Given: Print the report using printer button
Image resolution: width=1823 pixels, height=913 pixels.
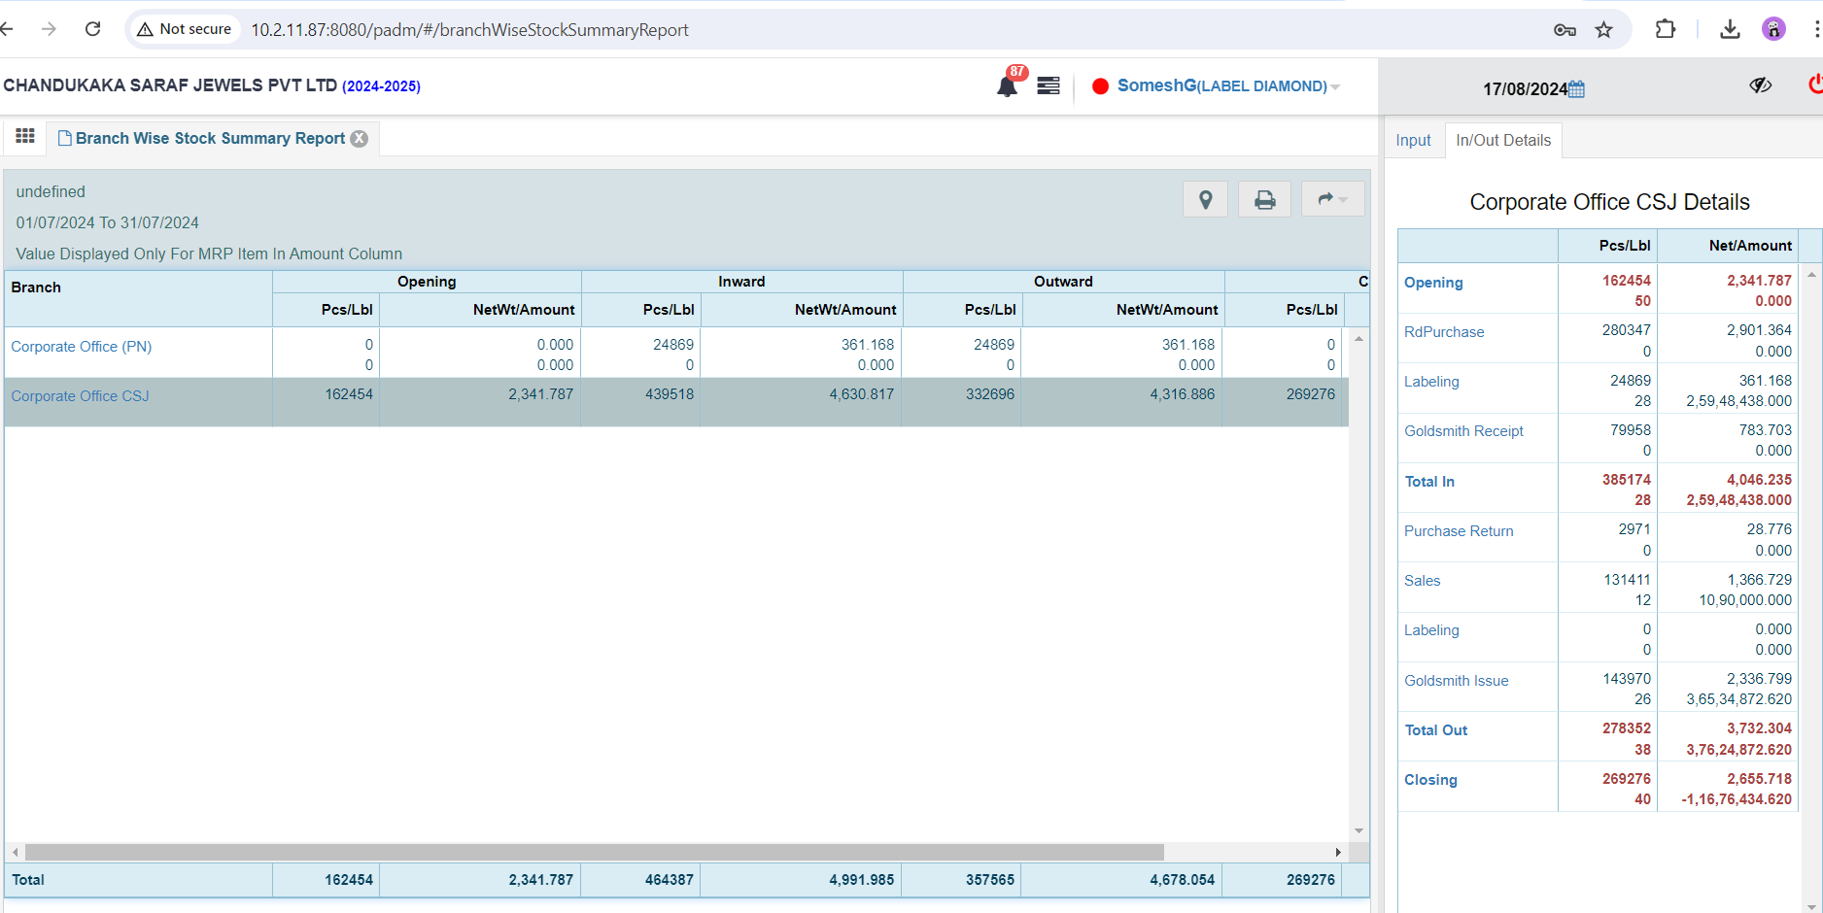Looking at the screenshot, I should (1264, 199).
